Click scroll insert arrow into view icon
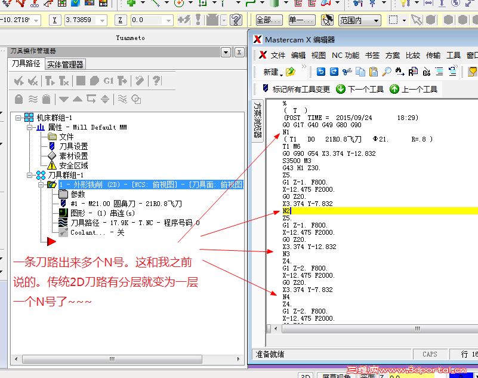Viewport: 478px width, 378px height. pos(105,99)
